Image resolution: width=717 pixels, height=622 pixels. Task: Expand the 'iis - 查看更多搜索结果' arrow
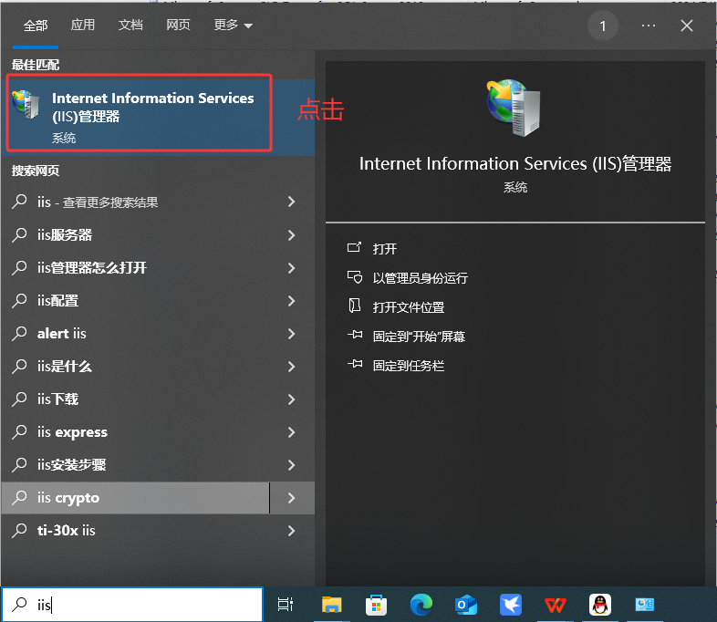(291, 202)
